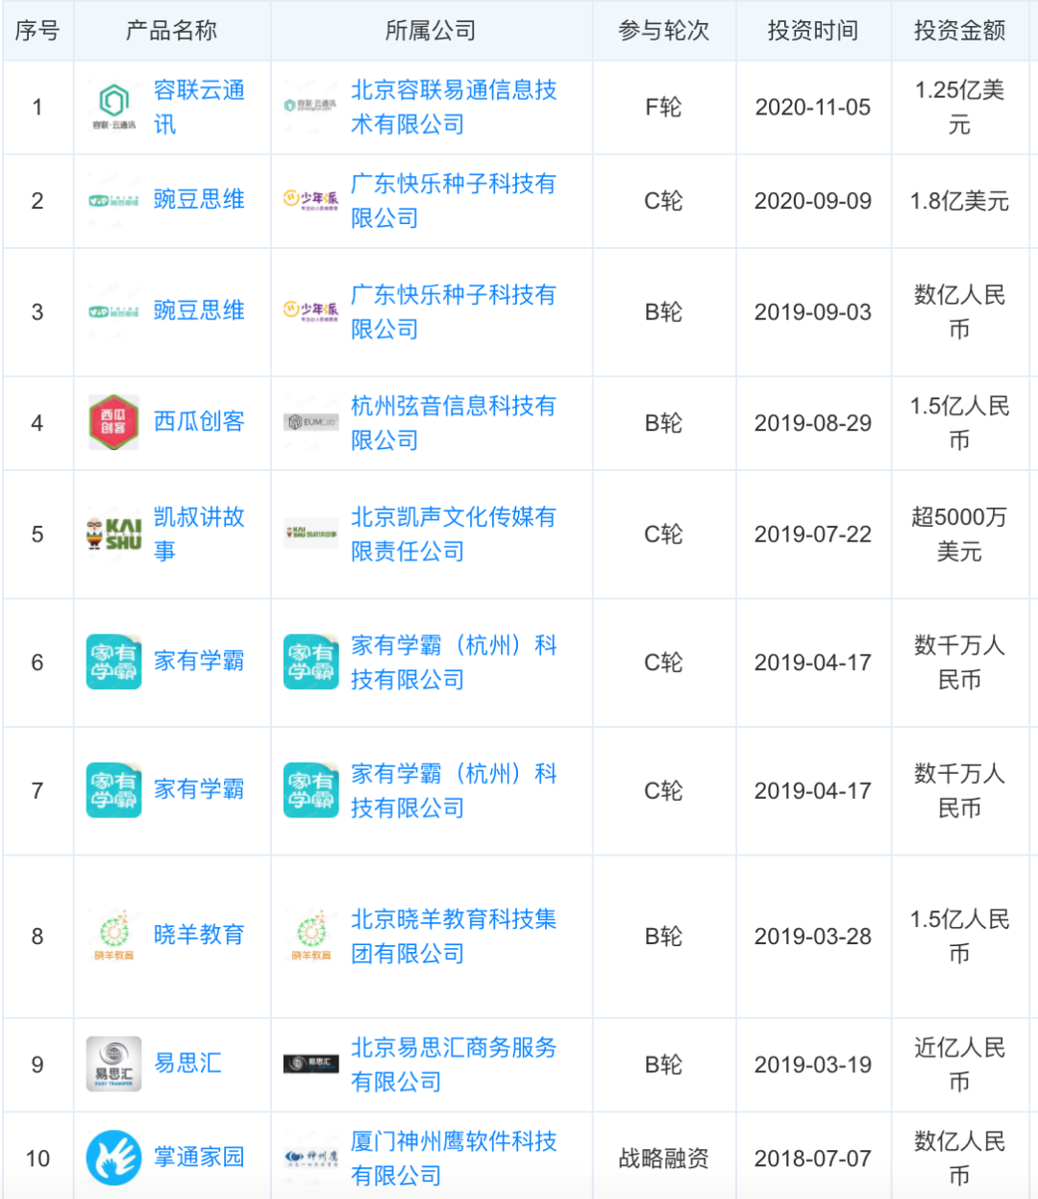Click the 产品名称 column header
Viewport: 1038px width, 1199px height.
click(172, 31)
